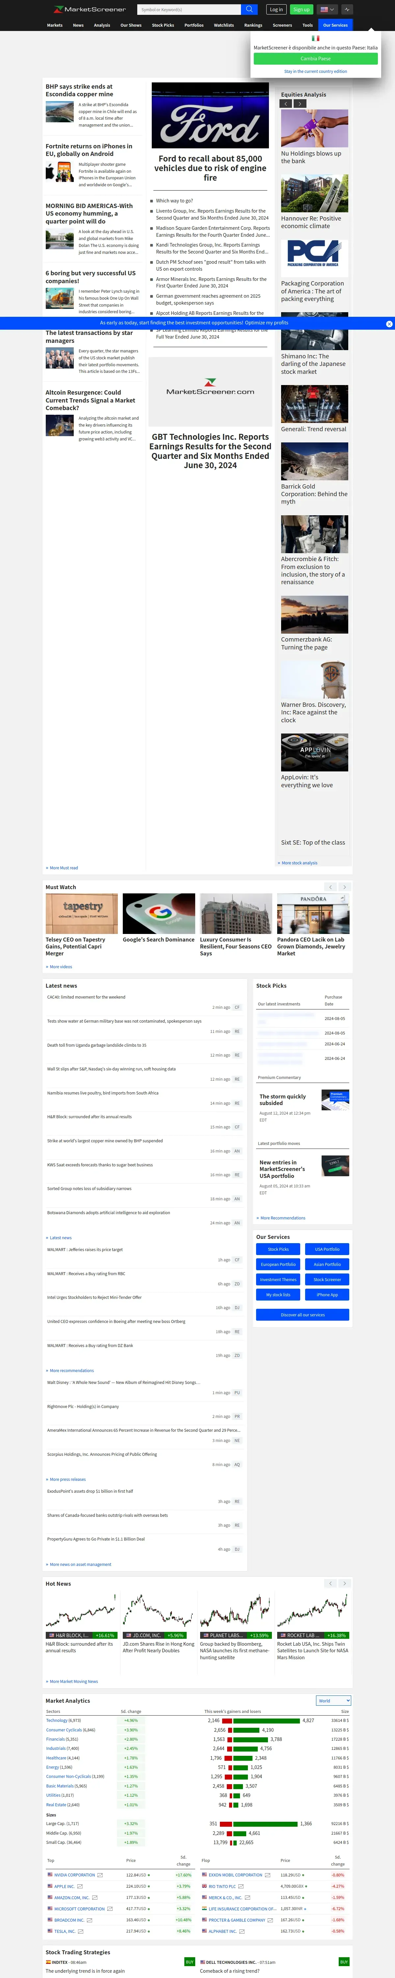Click the Cambia Paese button
This screenshot has height=1978, width=395.
click(x=315, y=58)
